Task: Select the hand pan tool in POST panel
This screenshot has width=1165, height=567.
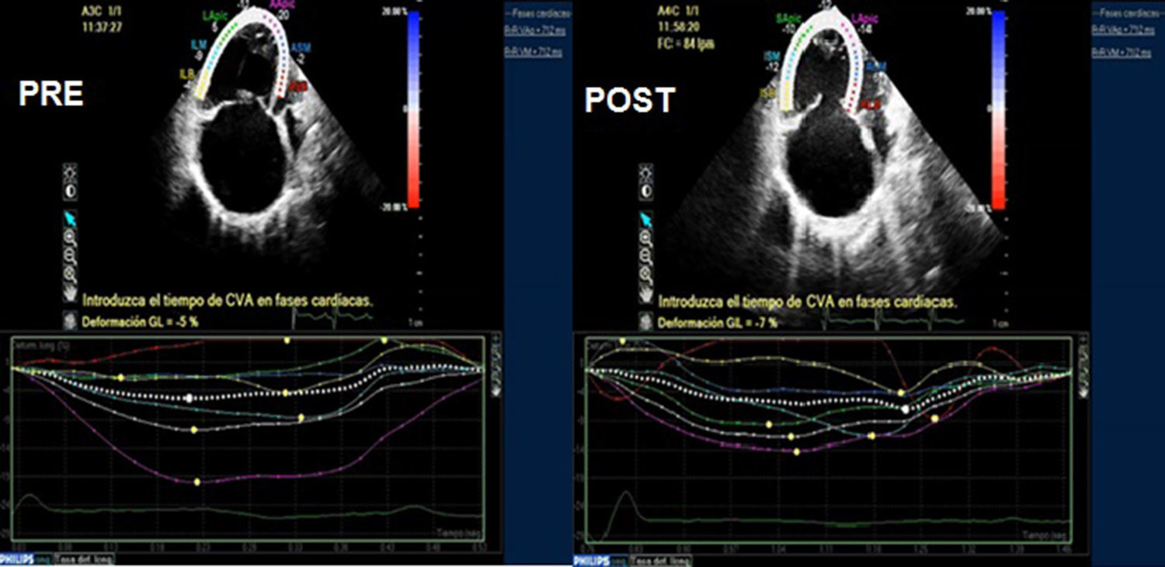Action: click(x=644, y=293)
